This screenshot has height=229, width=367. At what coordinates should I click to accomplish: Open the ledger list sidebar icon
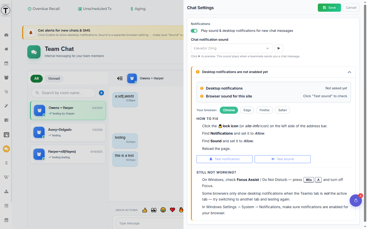(6, 135)
